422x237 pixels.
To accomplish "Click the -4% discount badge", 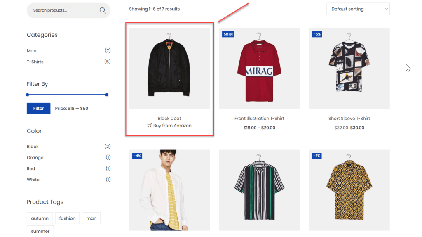I will [137, 156].
